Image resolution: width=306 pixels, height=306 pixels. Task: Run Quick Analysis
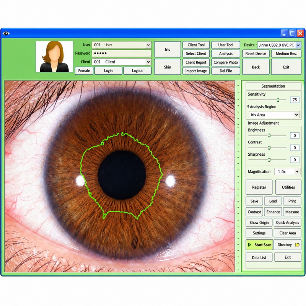click(x=288, y=223)
